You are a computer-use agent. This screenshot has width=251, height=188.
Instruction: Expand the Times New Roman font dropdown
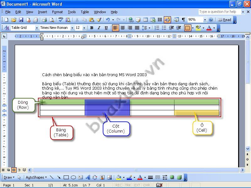click(x=72, y=28)
